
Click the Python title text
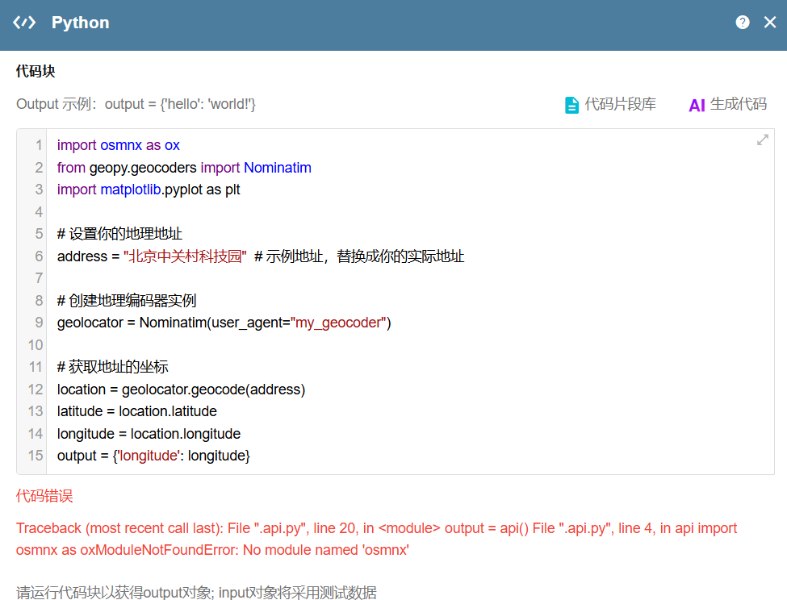pyautogui.click(x=80, y=23)
